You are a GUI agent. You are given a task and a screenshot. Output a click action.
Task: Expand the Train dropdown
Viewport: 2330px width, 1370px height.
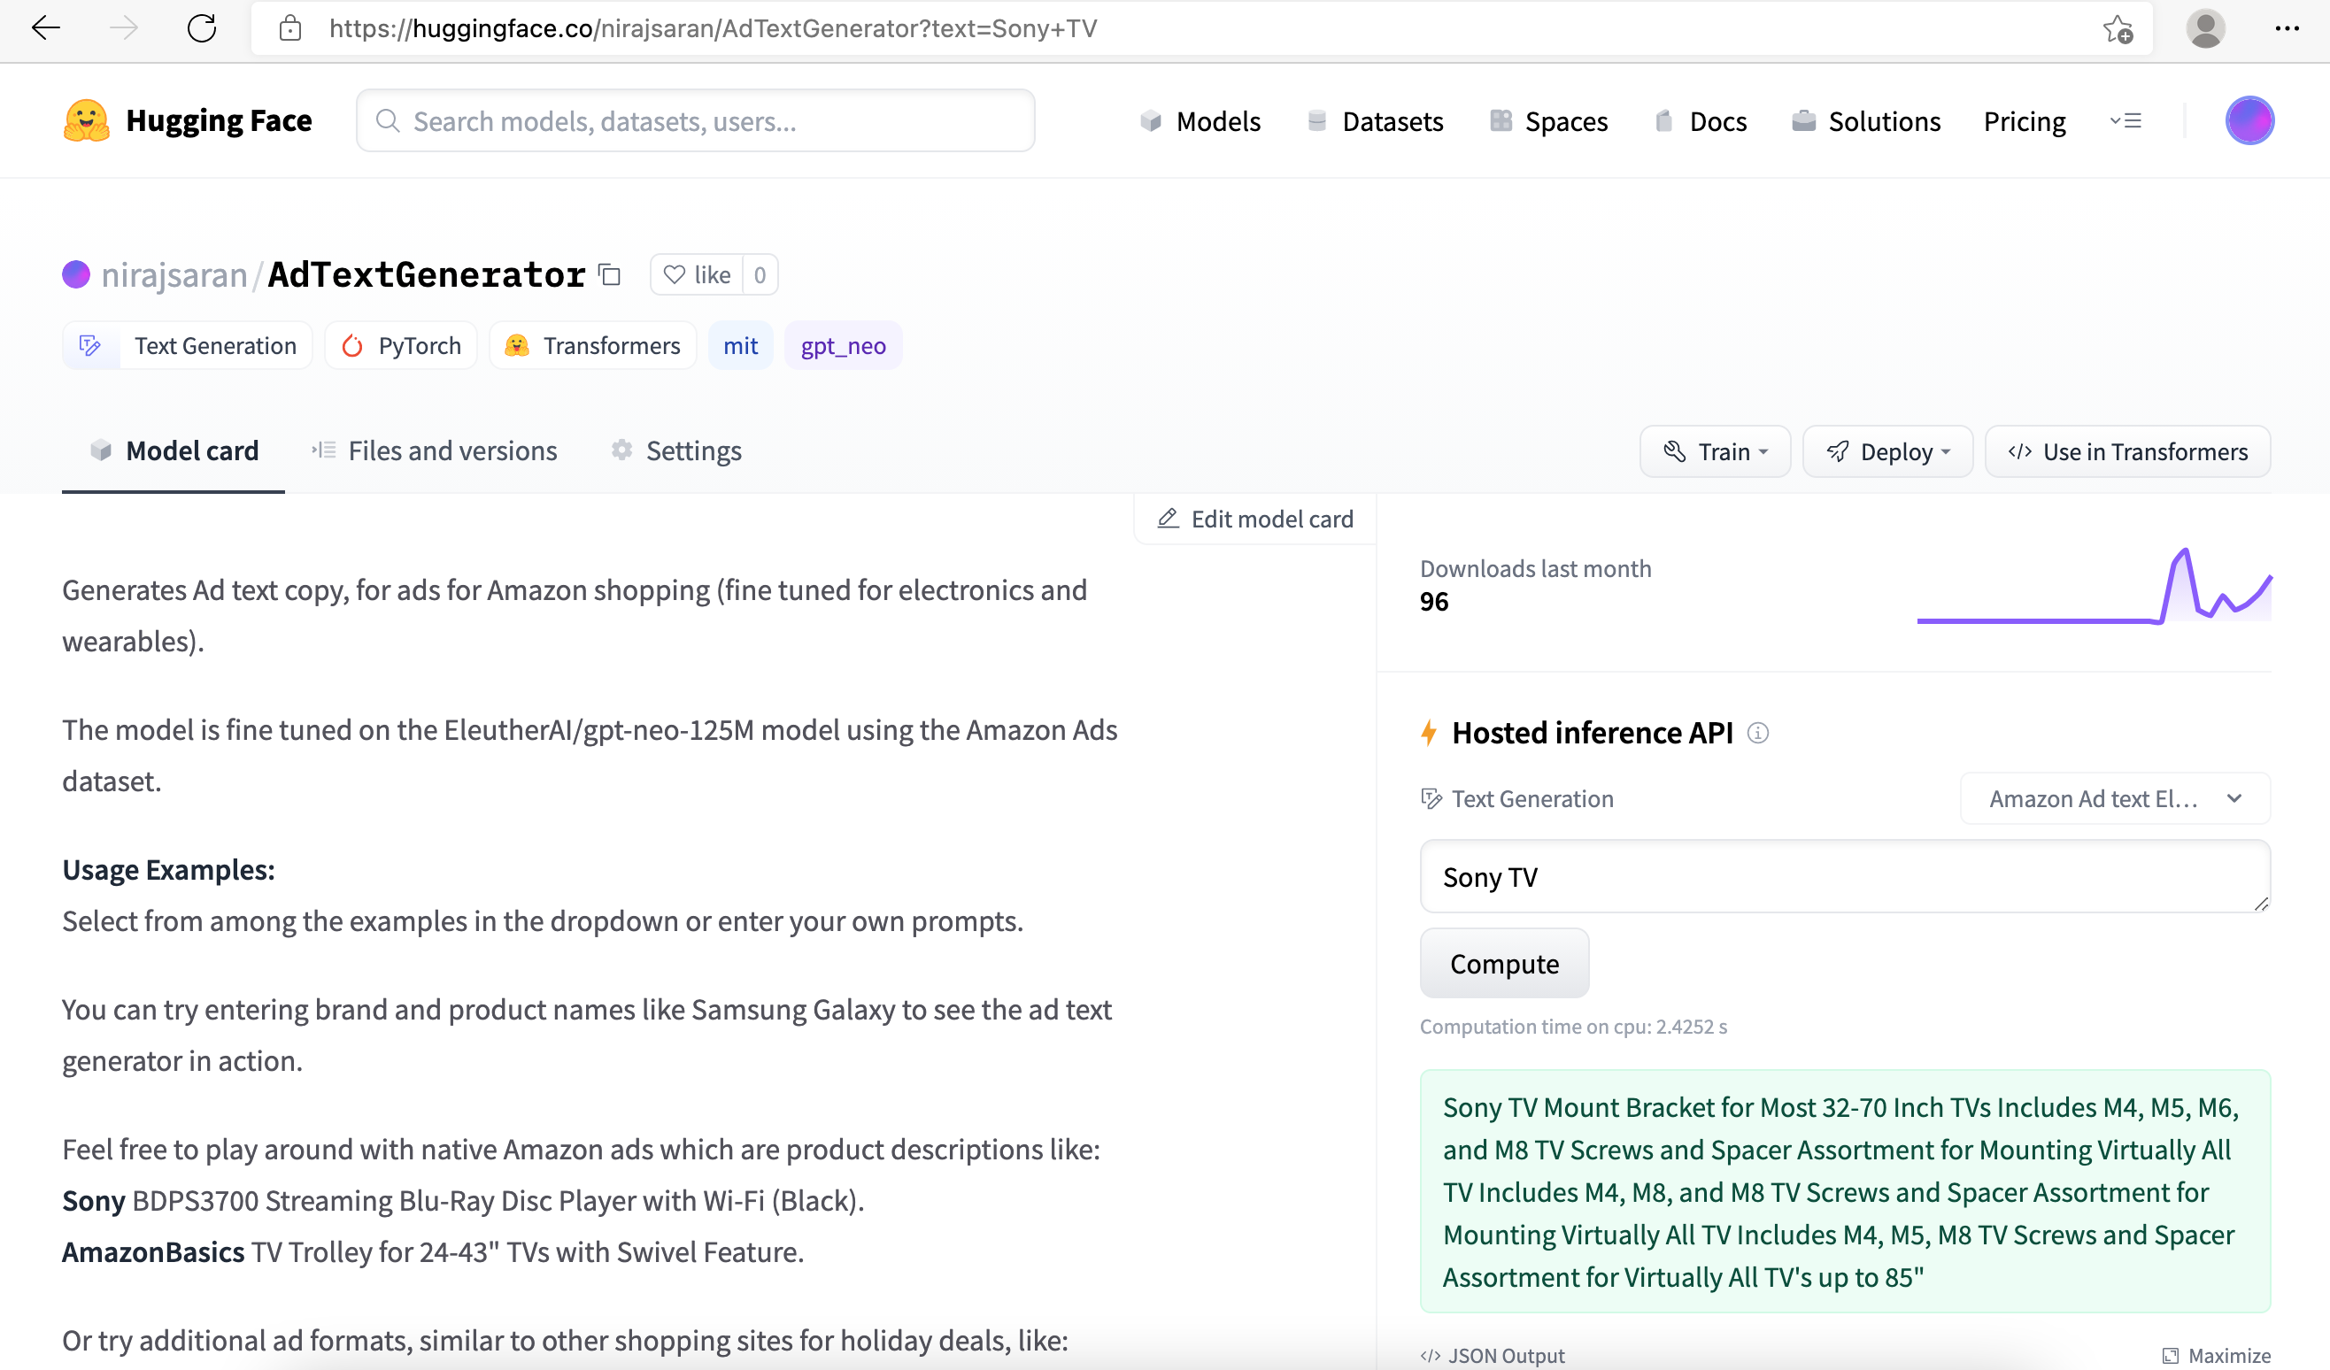1715,452
